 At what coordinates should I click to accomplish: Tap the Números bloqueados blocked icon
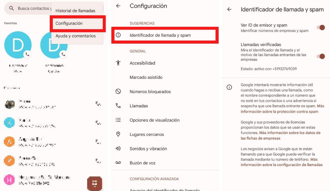click(118, 92)
